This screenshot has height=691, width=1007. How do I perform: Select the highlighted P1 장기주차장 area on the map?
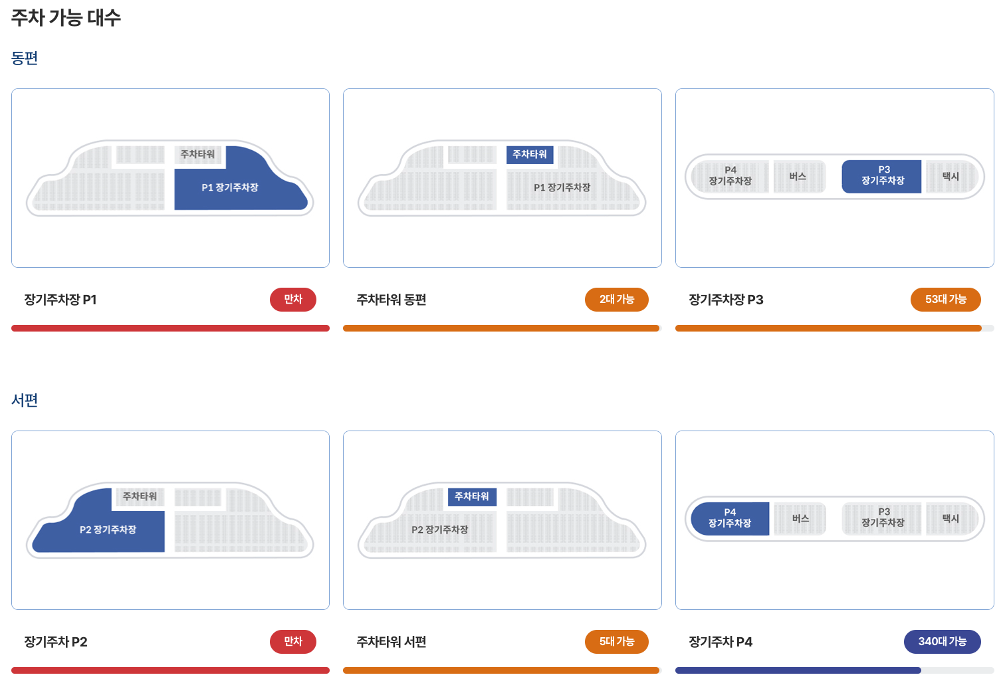click(x=242, y=187)
